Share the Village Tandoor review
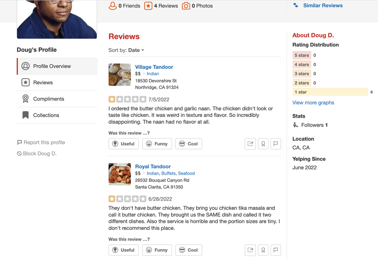 pos(250,144)
